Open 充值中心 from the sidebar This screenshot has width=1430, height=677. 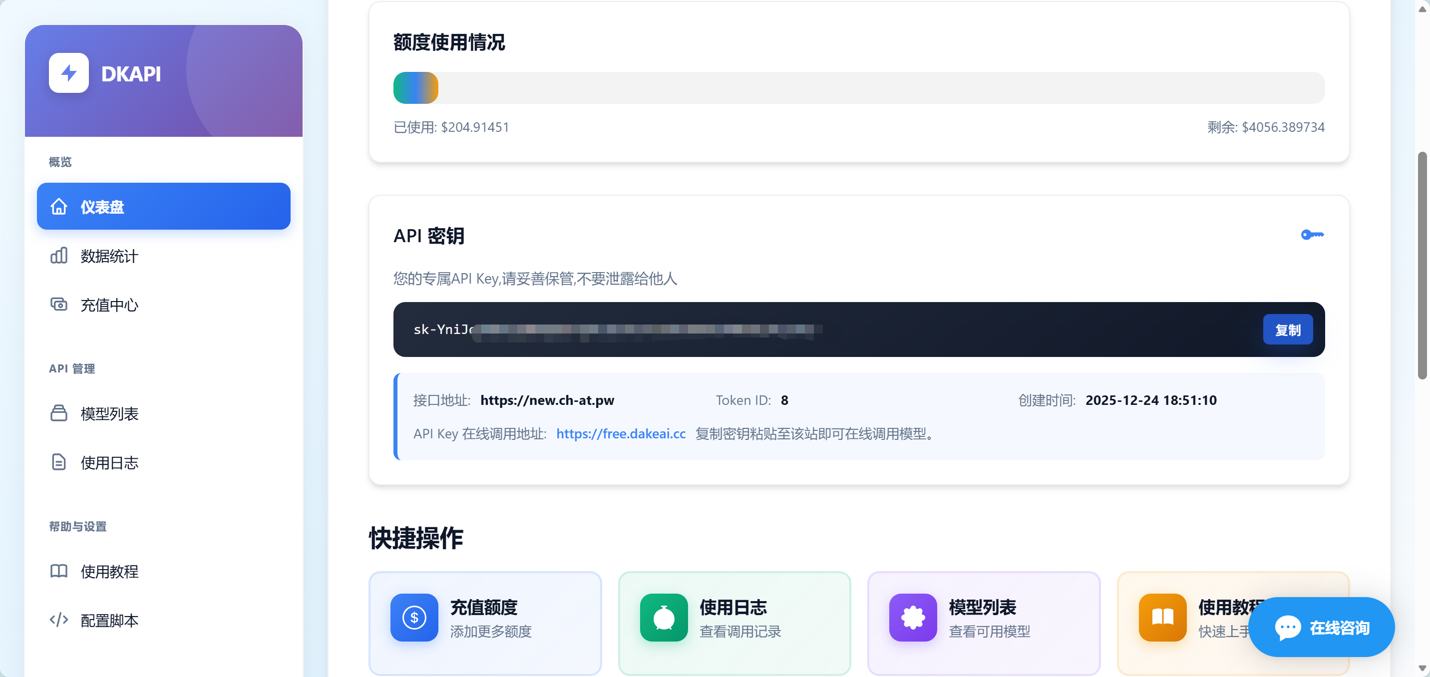pos(109,305)
